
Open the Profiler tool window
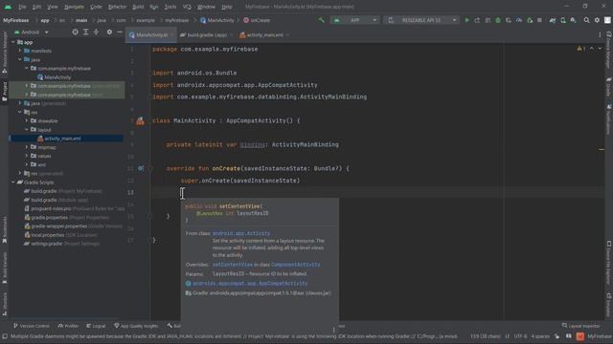click(x=68, y=326)
